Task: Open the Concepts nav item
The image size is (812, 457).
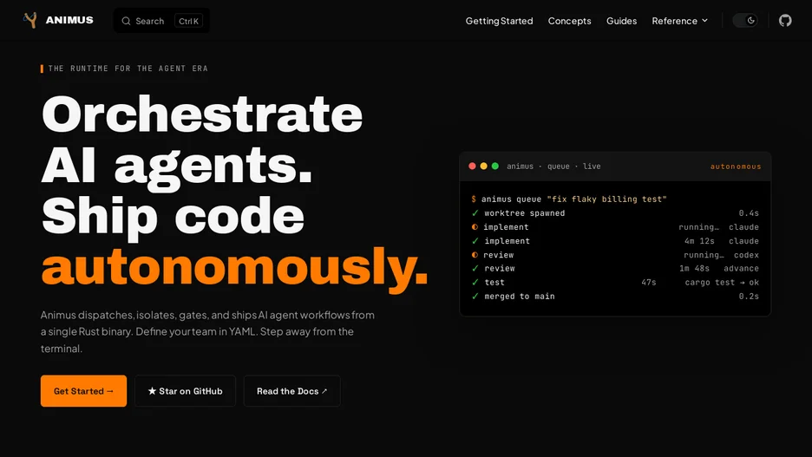Action: tap(570, 21)
